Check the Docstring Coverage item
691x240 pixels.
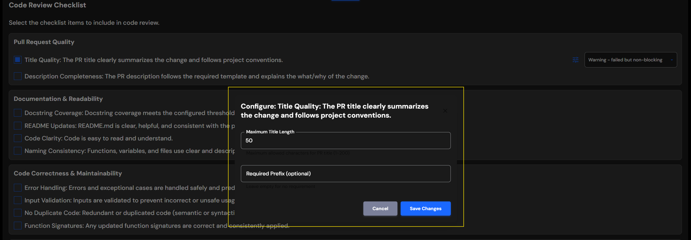pyautogui.click(x=17, y=113)
